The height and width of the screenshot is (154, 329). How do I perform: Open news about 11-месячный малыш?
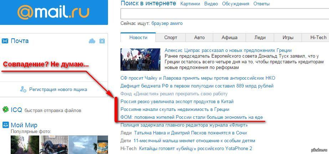coord(194,140)
